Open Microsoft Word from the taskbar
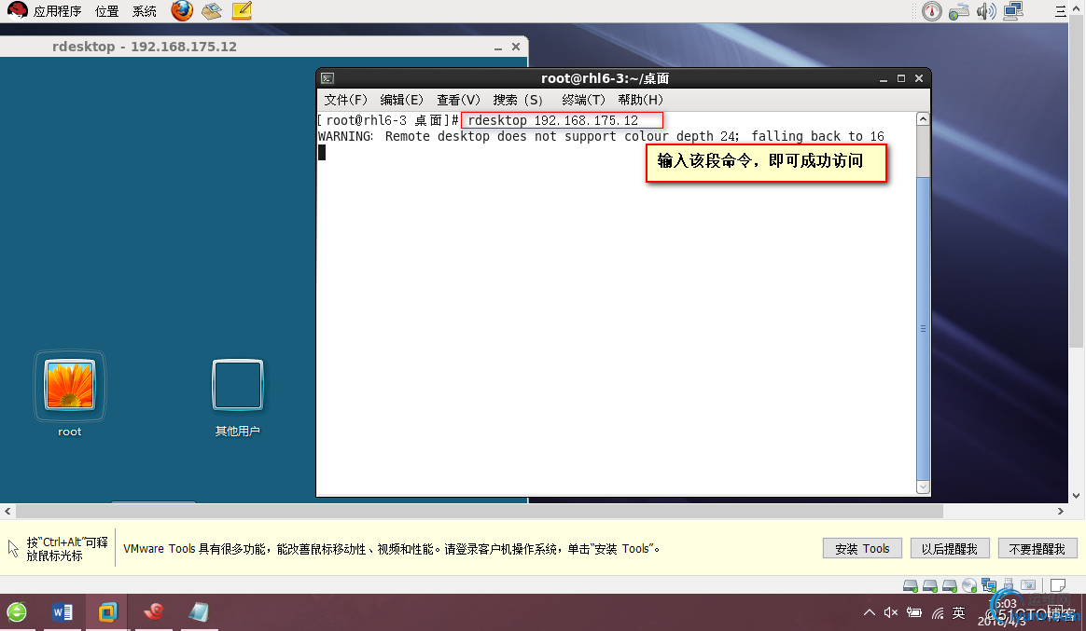 (63, 612)
